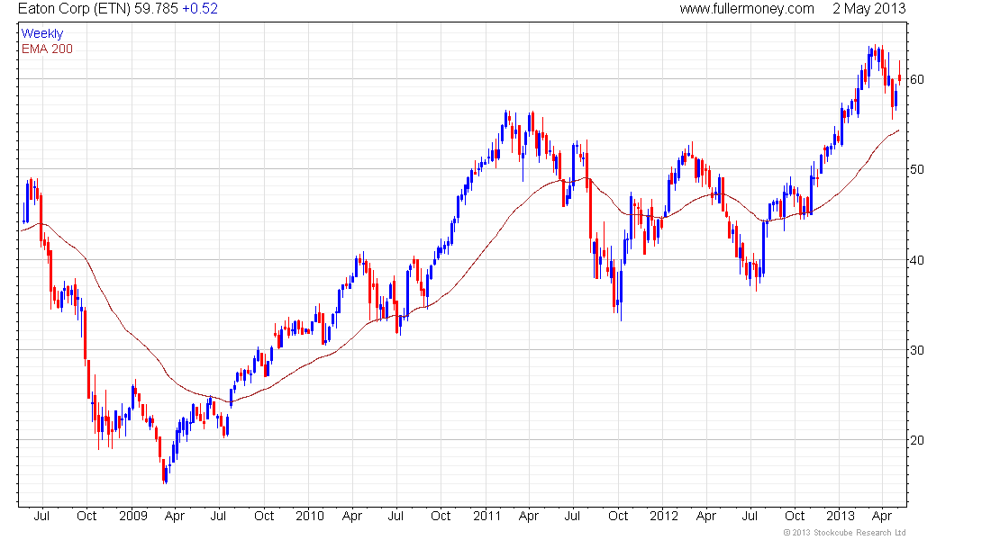
Task: Click the 50 price axis label
Action: (x=916, y=169)
